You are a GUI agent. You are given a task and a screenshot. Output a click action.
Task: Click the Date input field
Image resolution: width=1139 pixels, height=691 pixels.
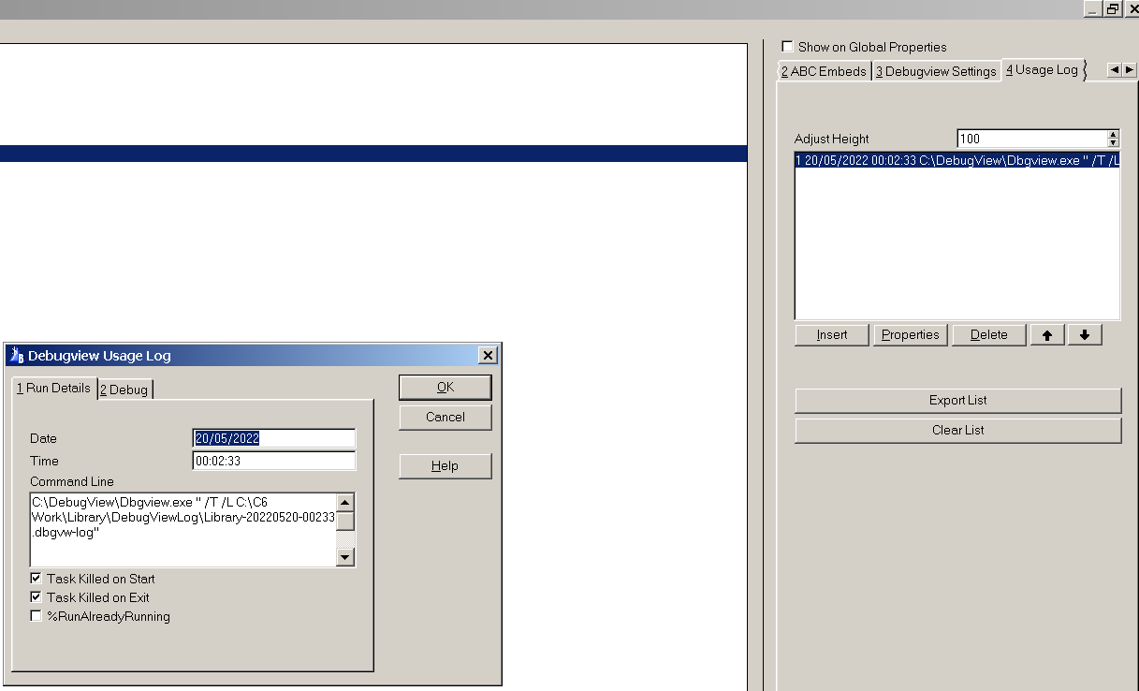[273, 438]
